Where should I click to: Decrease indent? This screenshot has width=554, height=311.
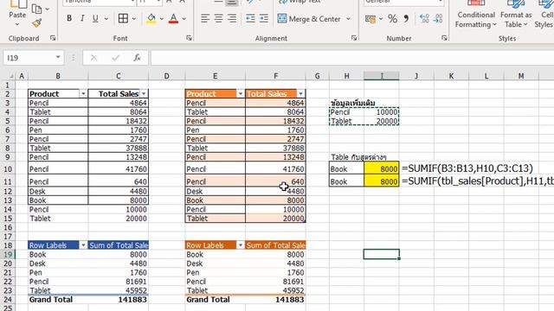click(x=250, y=18)
